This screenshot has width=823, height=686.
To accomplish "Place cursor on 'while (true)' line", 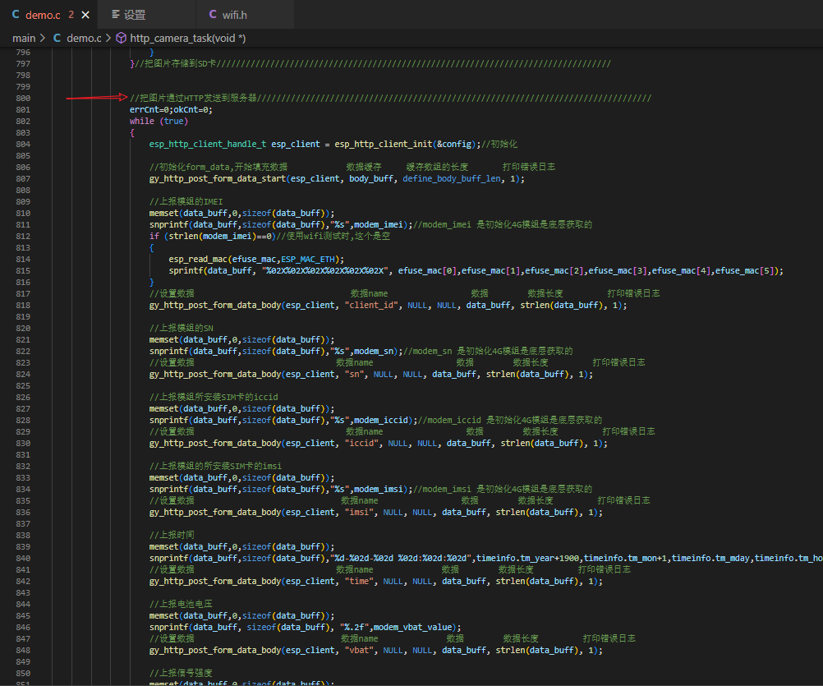I will 159,121.
